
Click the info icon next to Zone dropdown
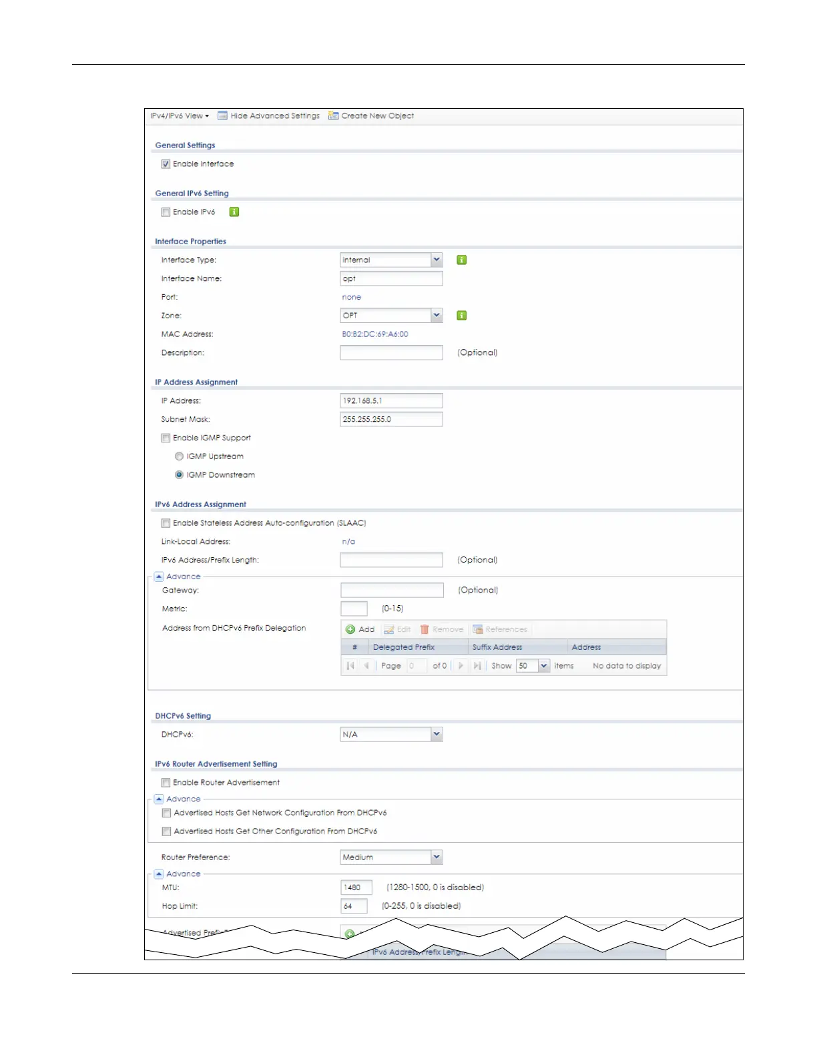[461, 316]
